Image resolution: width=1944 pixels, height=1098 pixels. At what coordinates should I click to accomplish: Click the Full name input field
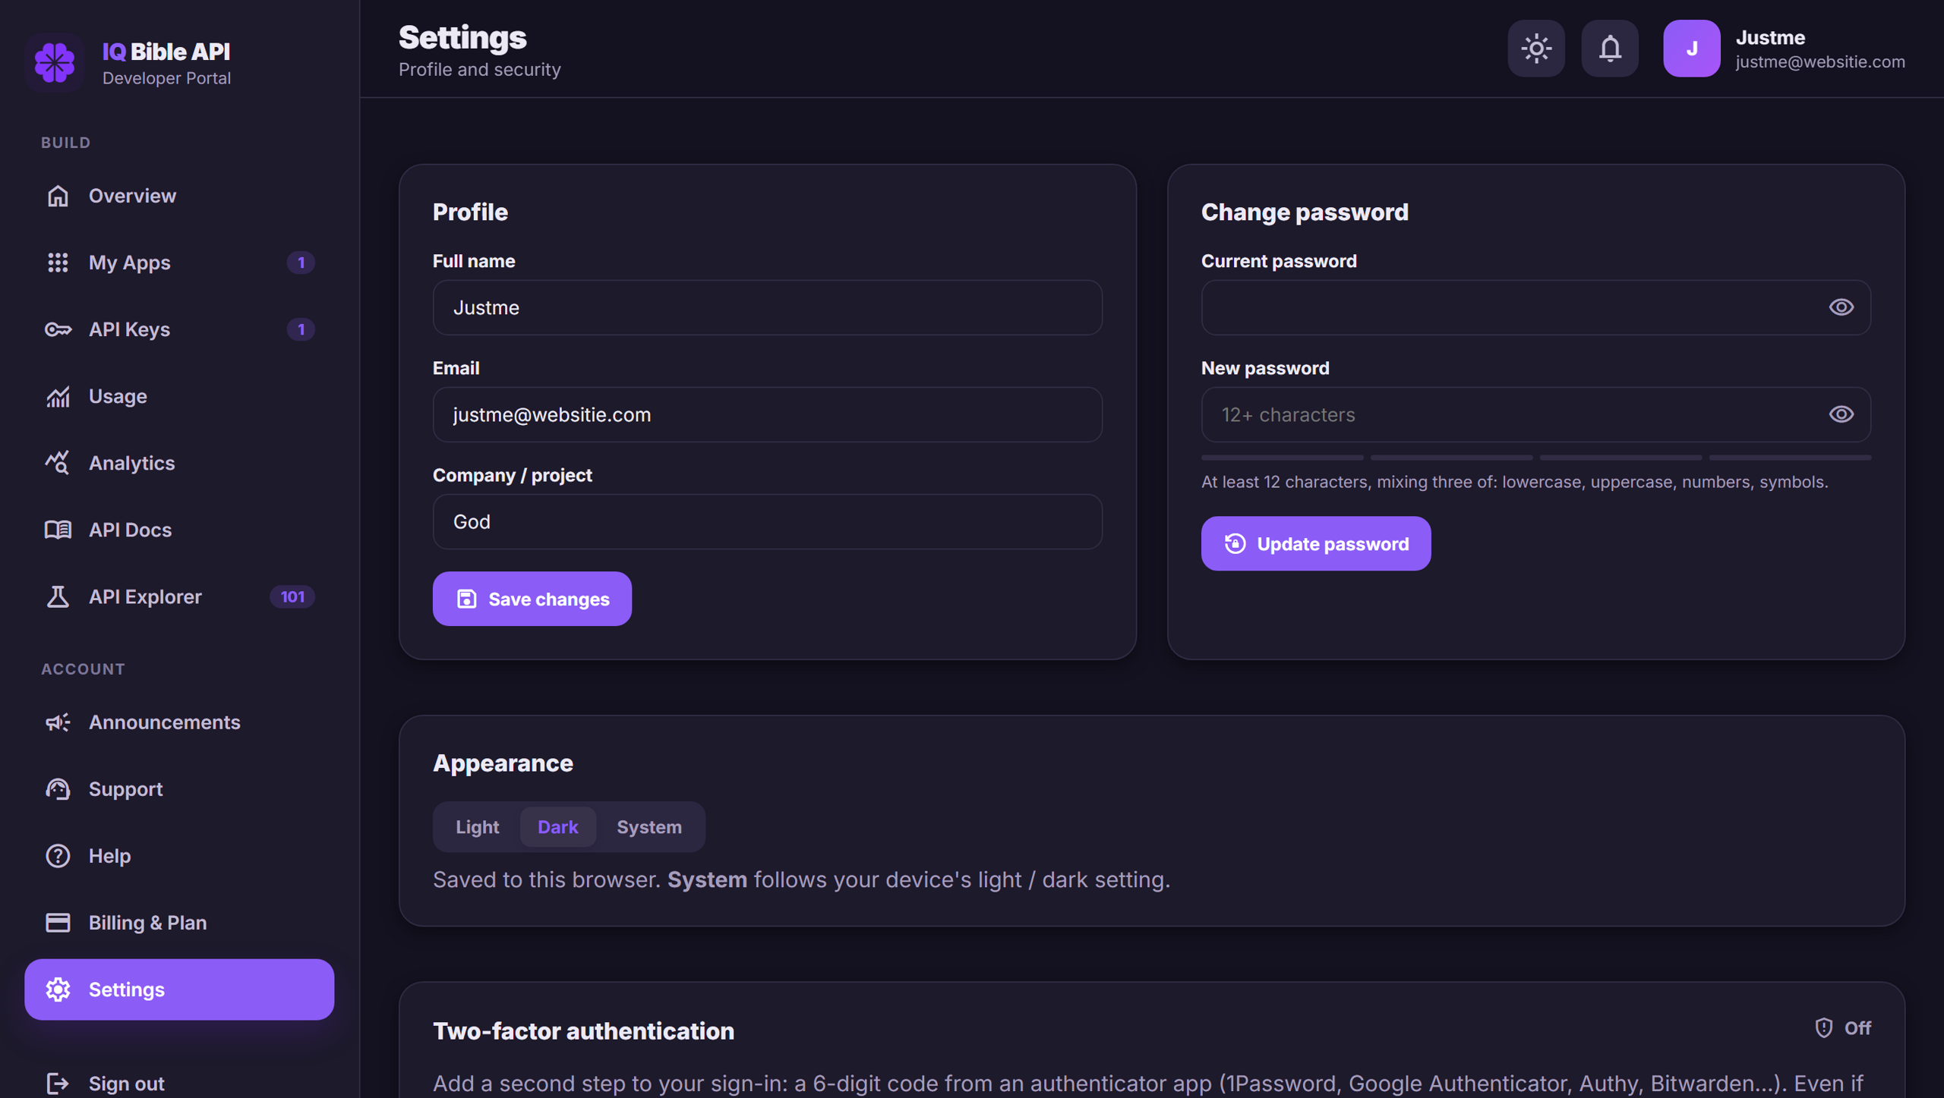768,307
